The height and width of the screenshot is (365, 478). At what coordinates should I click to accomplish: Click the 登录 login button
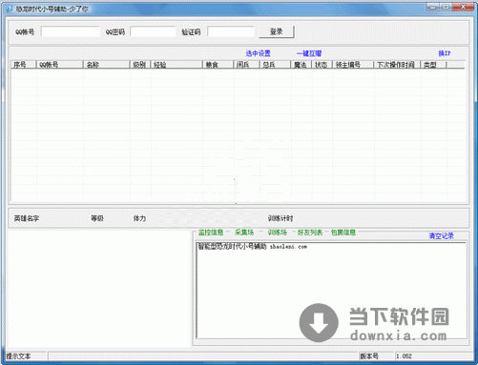tap(277, 31)
